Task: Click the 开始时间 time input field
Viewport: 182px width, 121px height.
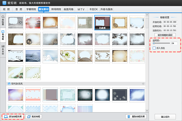Action: click(170, 22)
